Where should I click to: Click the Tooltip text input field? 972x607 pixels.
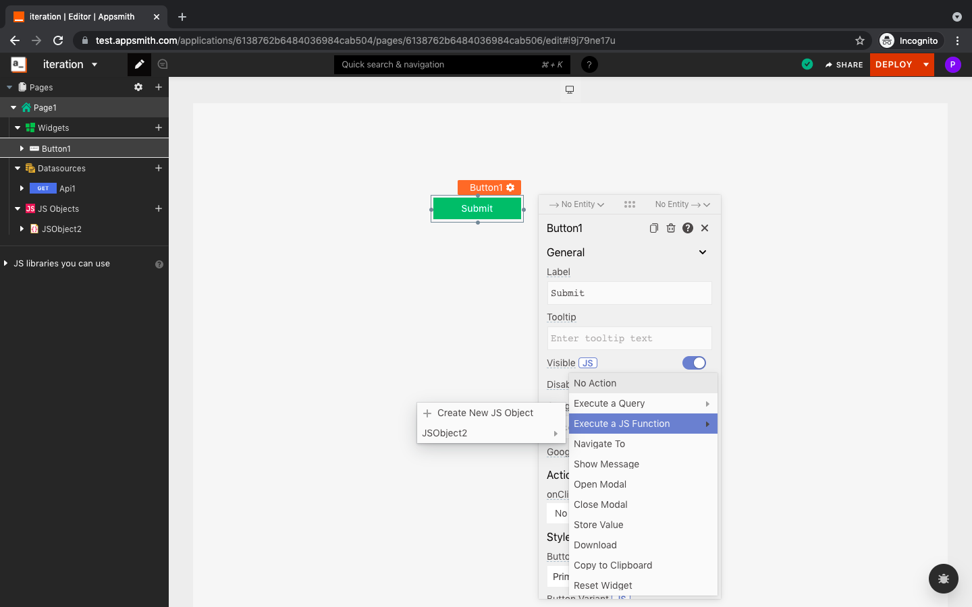[x=629, y=339]
